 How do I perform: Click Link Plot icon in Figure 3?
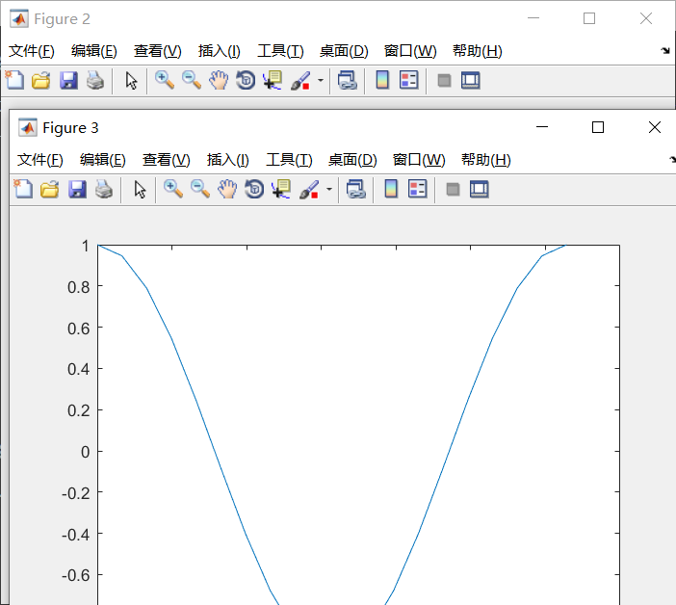point(355,189)
